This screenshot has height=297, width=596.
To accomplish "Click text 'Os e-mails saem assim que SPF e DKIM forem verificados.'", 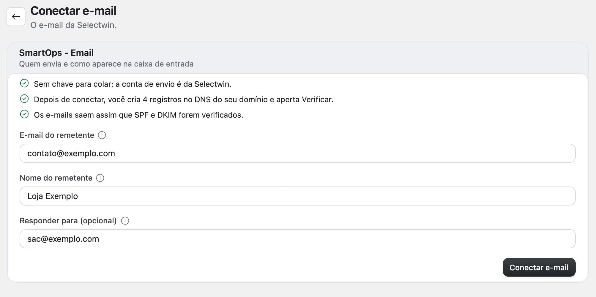I will tap(138, 115).
